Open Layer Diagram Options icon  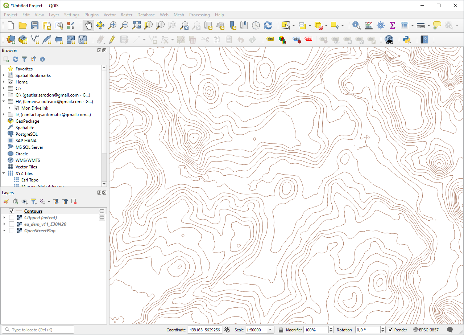pyautogui.click(x=282, y=39)
